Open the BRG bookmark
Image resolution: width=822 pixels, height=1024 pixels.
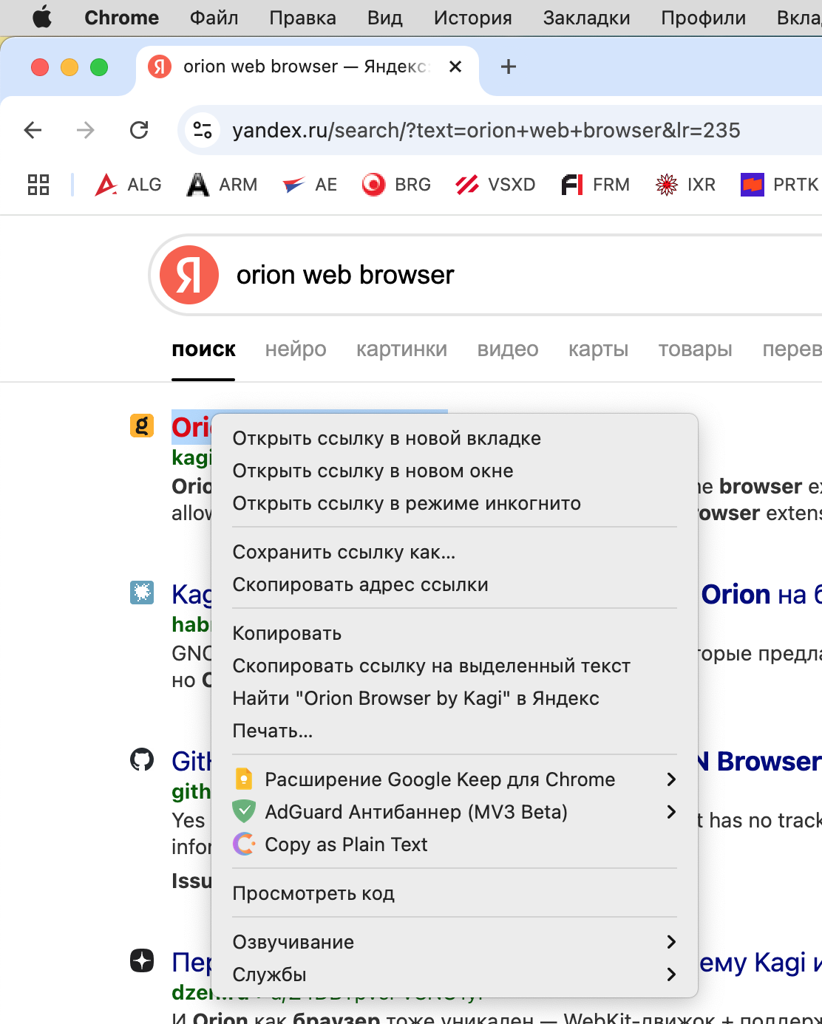[397, 185]
